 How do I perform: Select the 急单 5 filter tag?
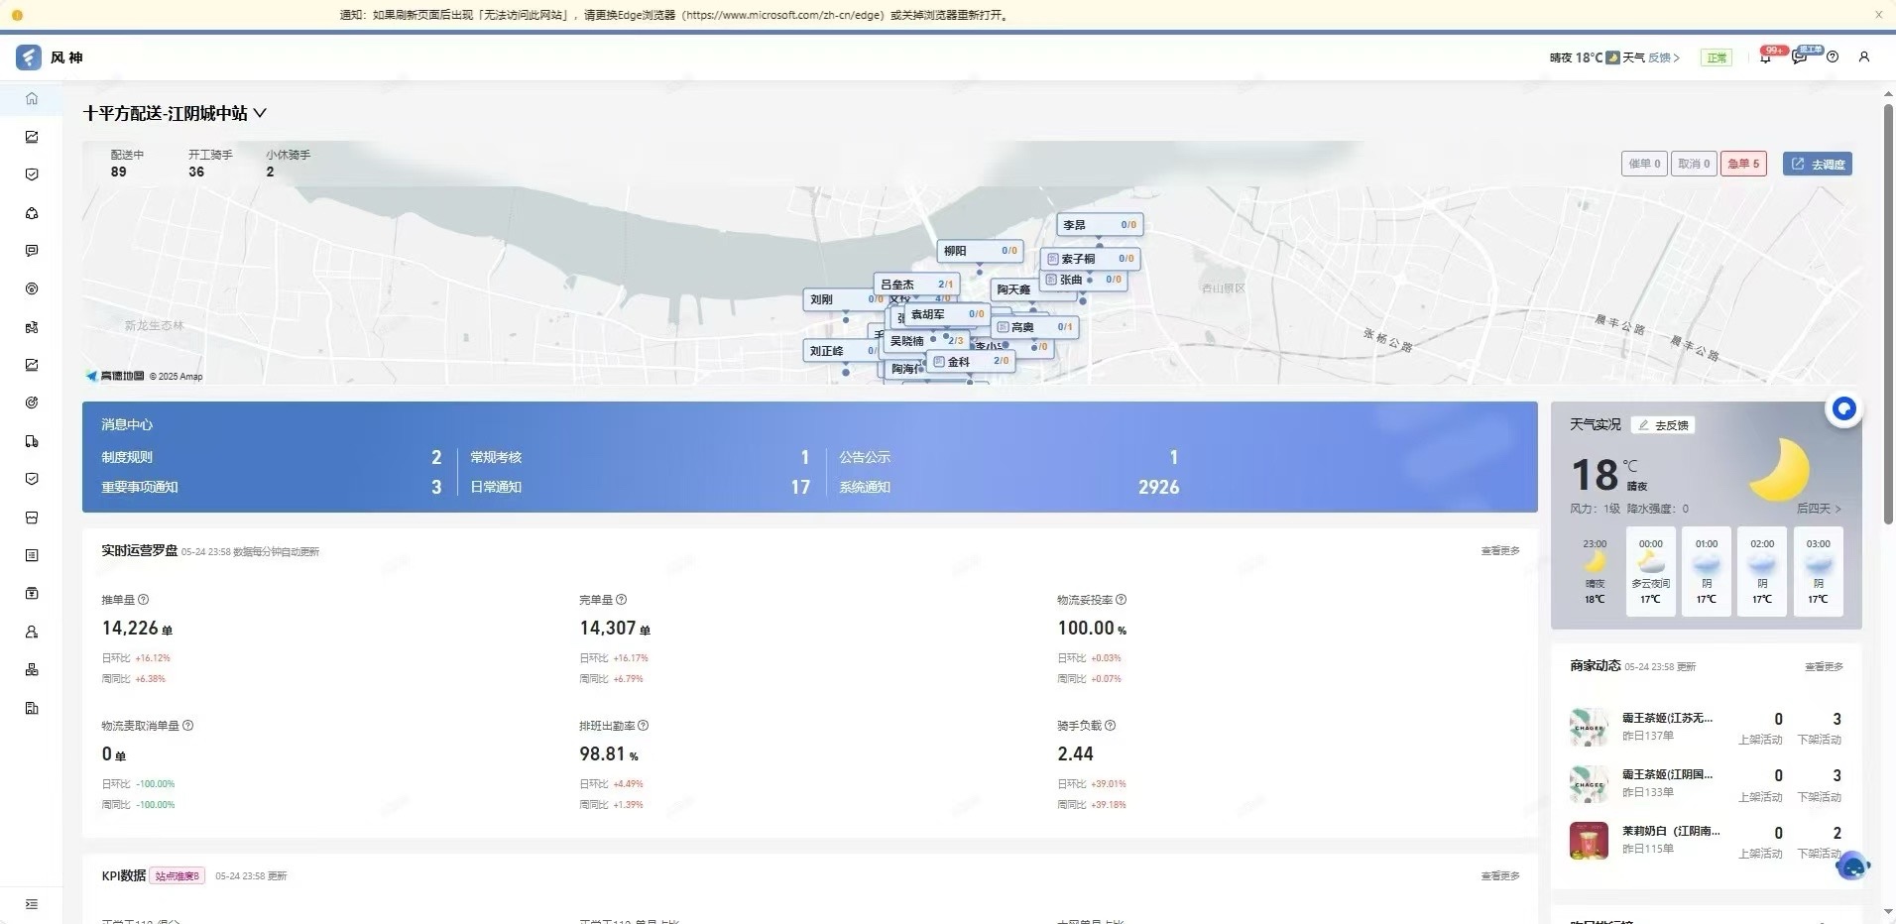coord(1743,165)
